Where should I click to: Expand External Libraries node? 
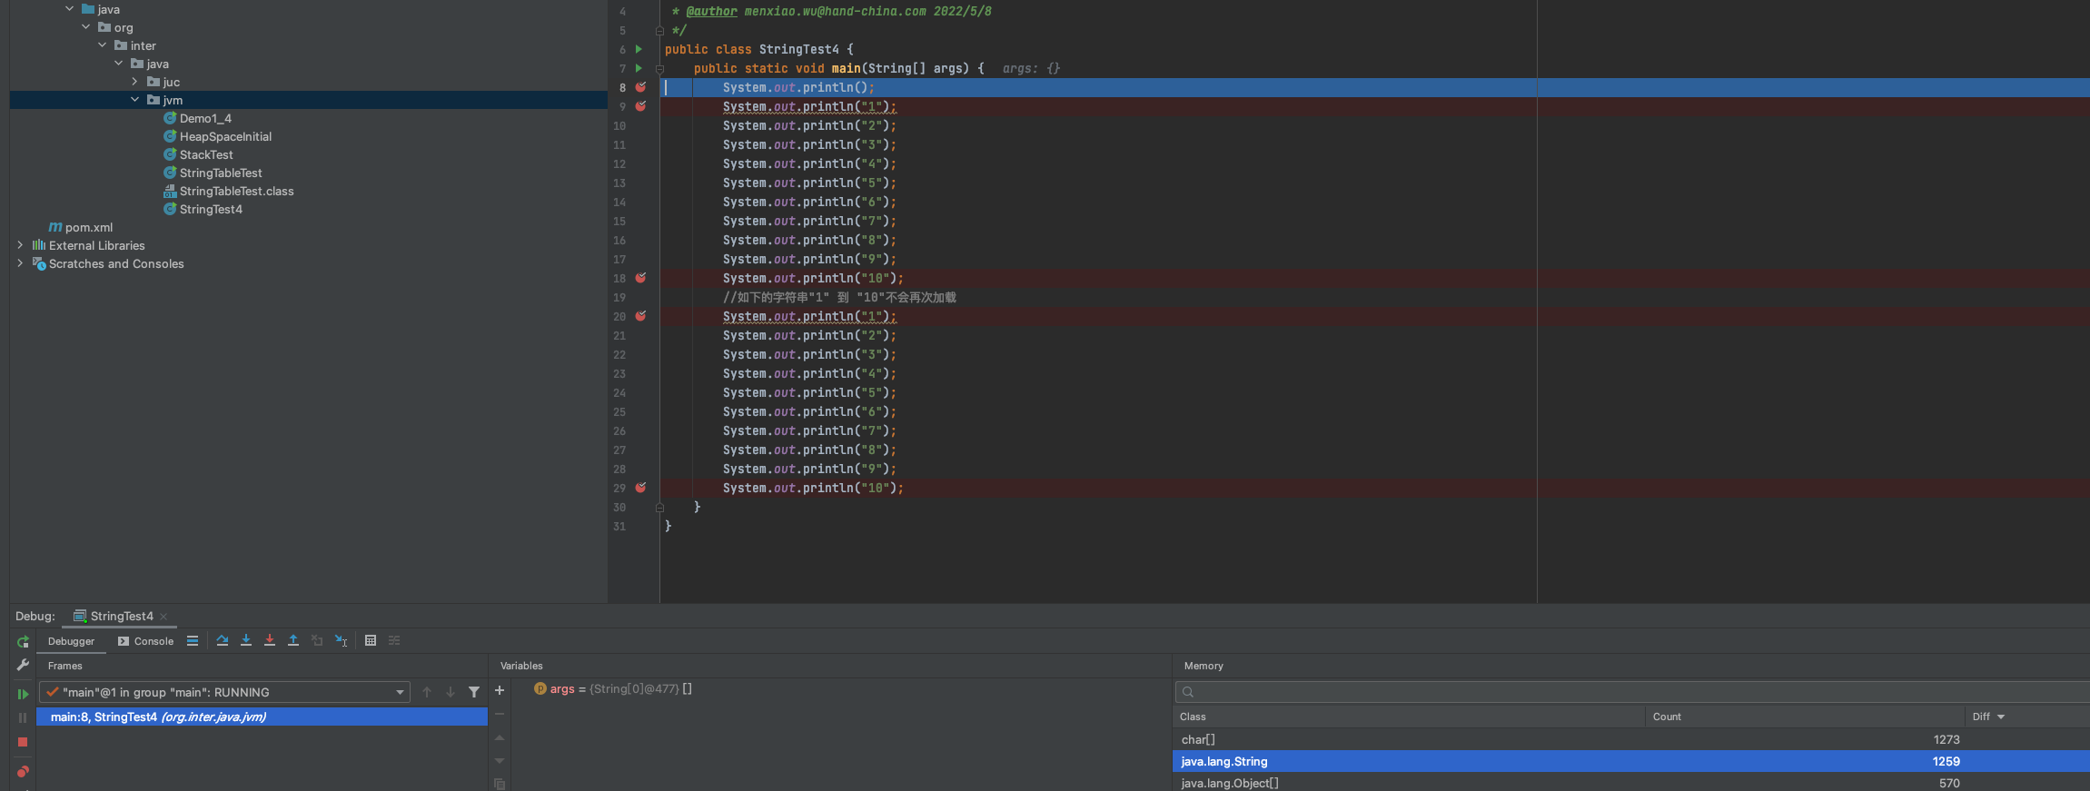click(x=20, y=245)
